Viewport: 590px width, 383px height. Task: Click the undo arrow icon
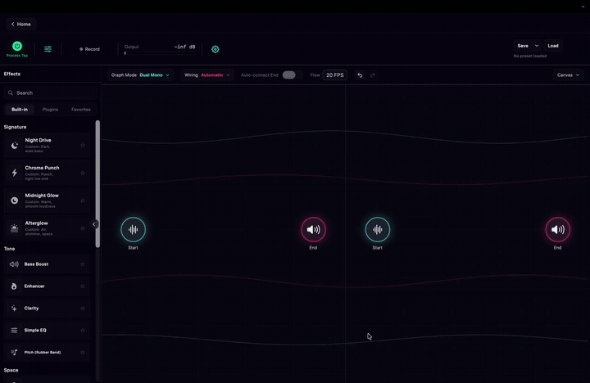[360, 75]
